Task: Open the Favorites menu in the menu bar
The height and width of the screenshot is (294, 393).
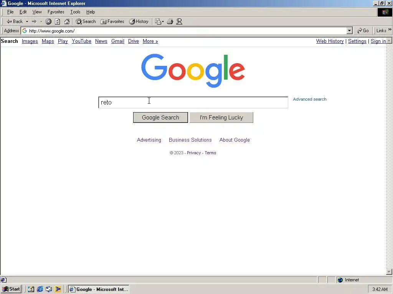Action: [x=56, y=12]
